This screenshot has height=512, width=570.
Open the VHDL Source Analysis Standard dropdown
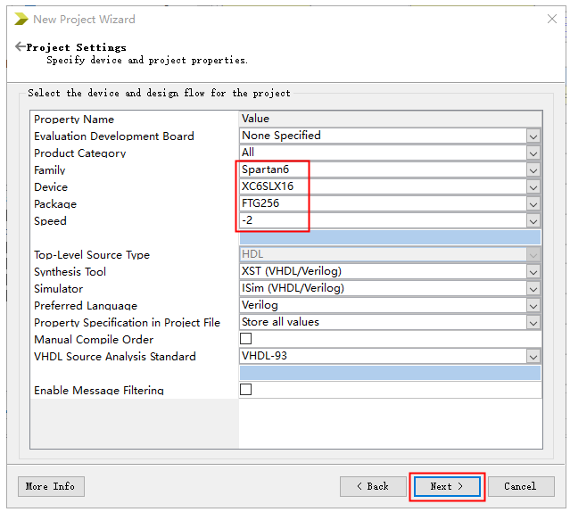pos(533,356)
